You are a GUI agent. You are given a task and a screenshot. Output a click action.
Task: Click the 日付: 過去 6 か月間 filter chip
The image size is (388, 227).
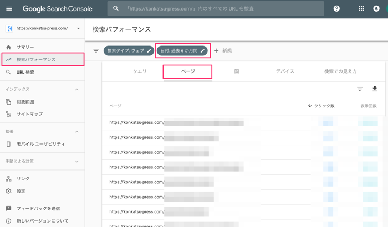click(x=182, y=51)
